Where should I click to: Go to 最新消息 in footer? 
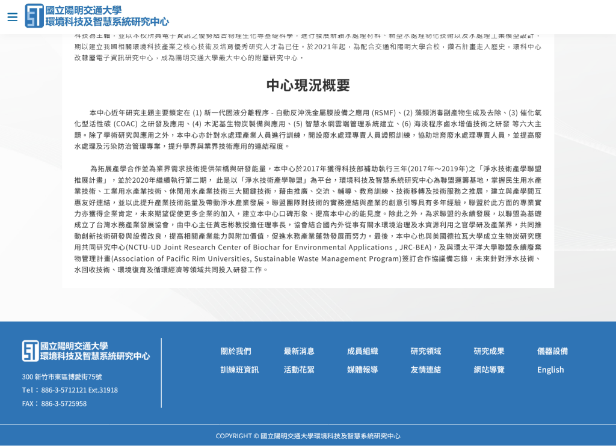tap(299, 351)
